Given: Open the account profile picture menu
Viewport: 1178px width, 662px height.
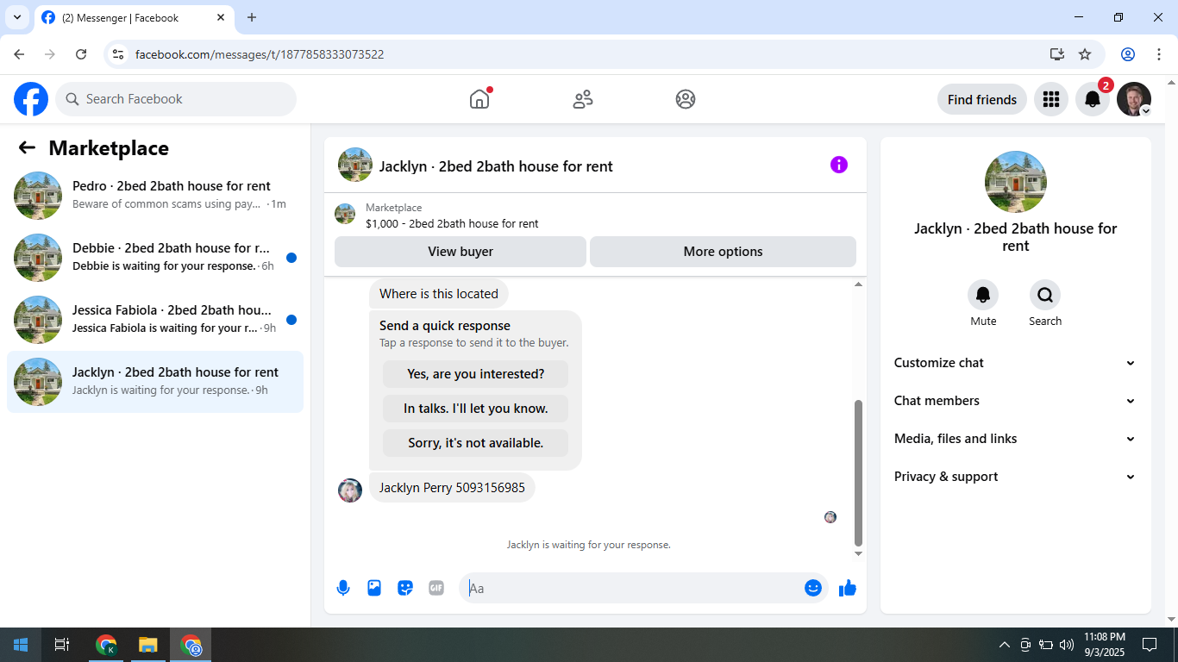Looking at the screenshot, I should tap(1134, 99).
